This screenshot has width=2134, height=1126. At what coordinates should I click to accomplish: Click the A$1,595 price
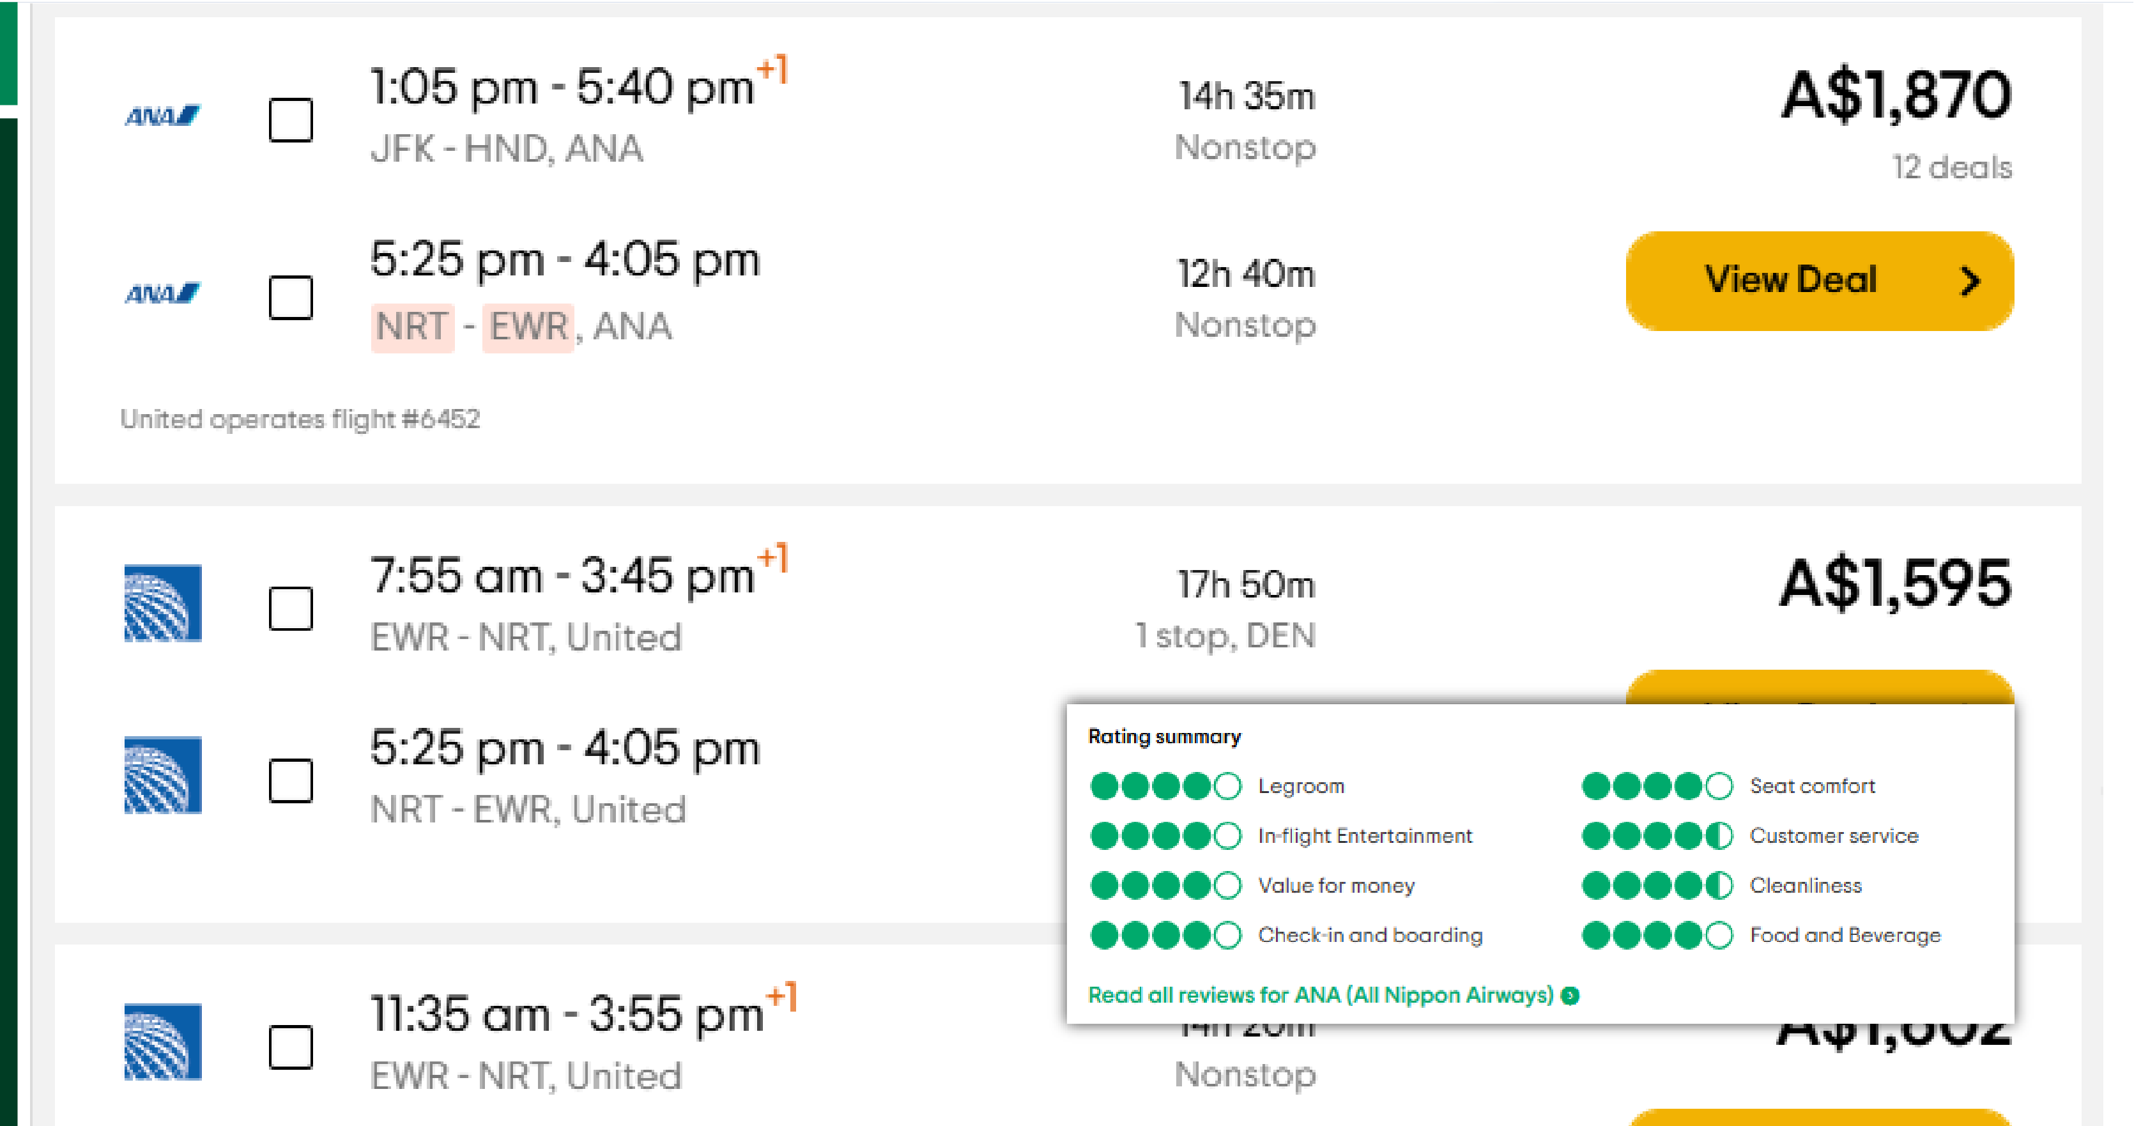click(1896, 584)
